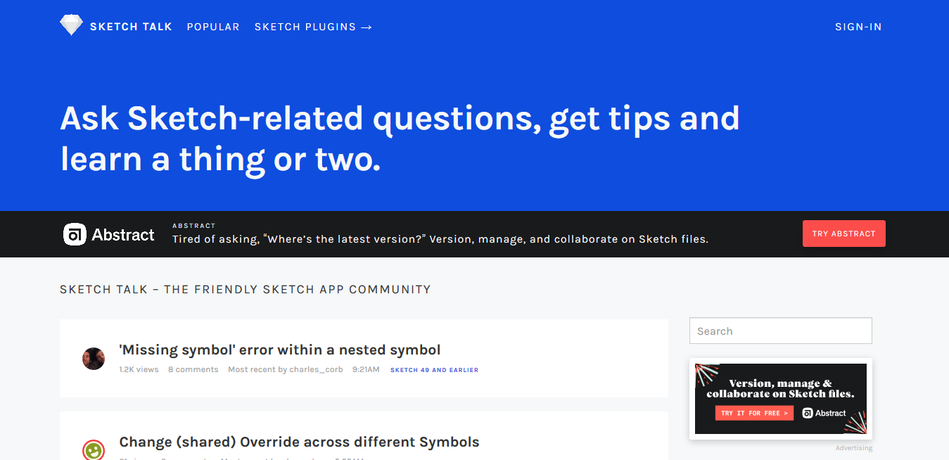The width and height of the screenshot is (949, 460).
Task: Open 'Missing symbol' error within a nested symbol
Action: point(280,350)
